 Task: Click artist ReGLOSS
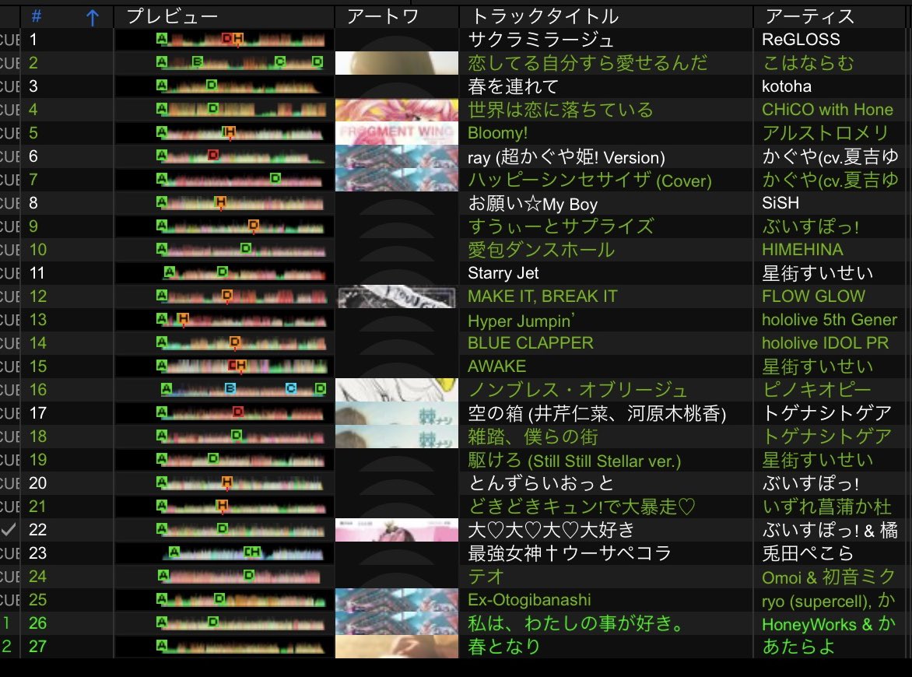coord(801,40)
